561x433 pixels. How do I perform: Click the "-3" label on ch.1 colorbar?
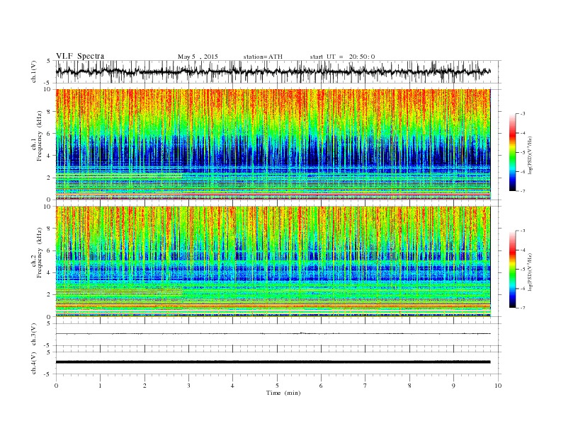(x=523, y=114)
